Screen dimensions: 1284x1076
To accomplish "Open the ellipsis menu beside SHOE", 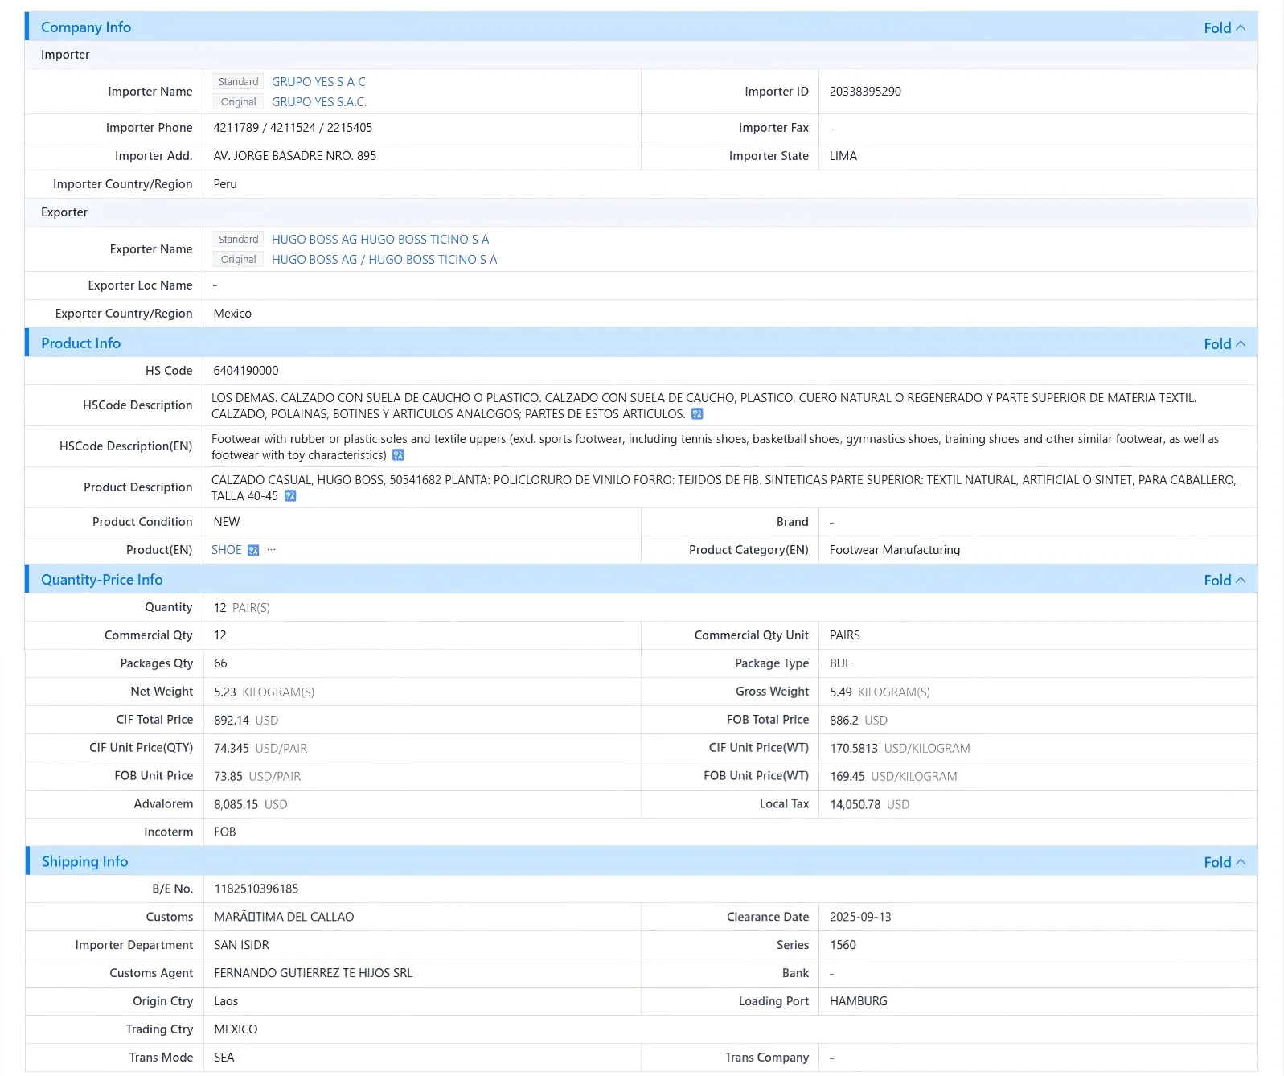I will pos(272,550).
